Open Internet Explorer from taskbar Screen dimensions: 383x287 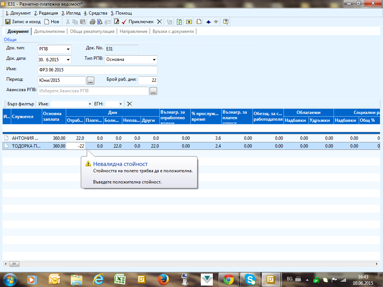coord(98,280)
